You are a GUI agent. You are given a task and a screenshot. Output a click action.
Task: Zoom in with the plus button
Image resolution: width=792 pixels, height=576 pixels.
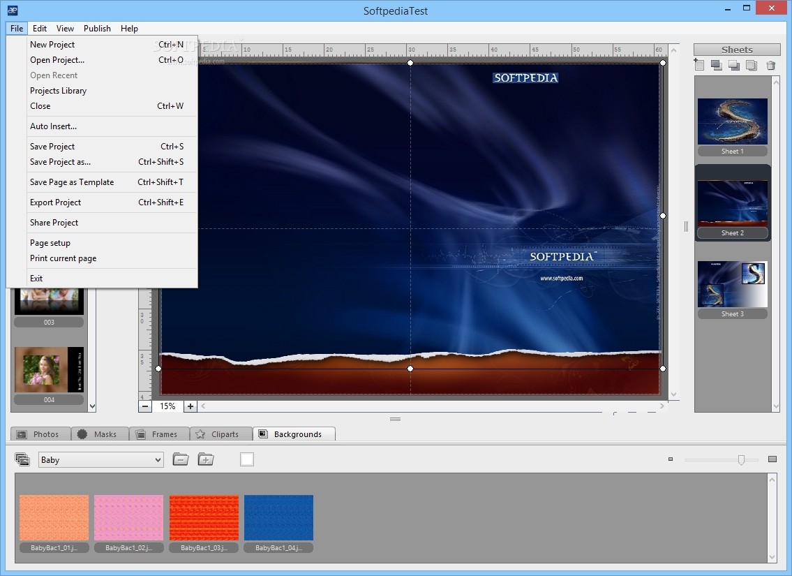pyautogui.click(x=190, y=406)
